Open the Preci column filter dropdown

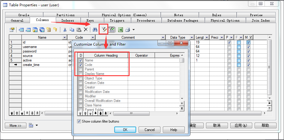(x=222, y=37)
